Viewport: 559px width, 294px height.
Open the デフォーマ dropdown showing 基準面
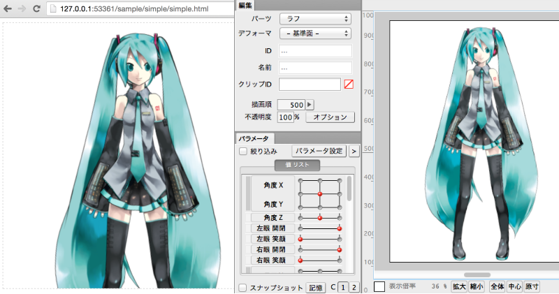(x=315, y=33)
